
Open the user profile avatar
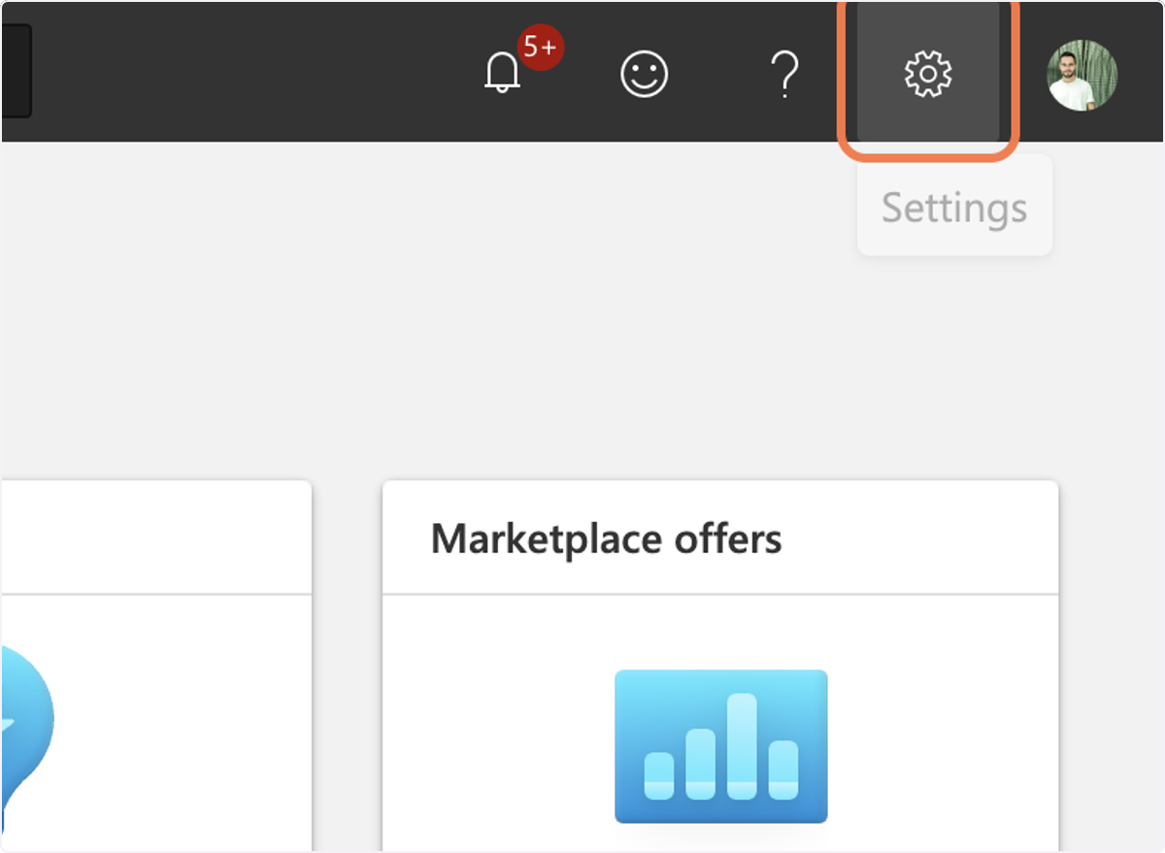coord(1082,75)
